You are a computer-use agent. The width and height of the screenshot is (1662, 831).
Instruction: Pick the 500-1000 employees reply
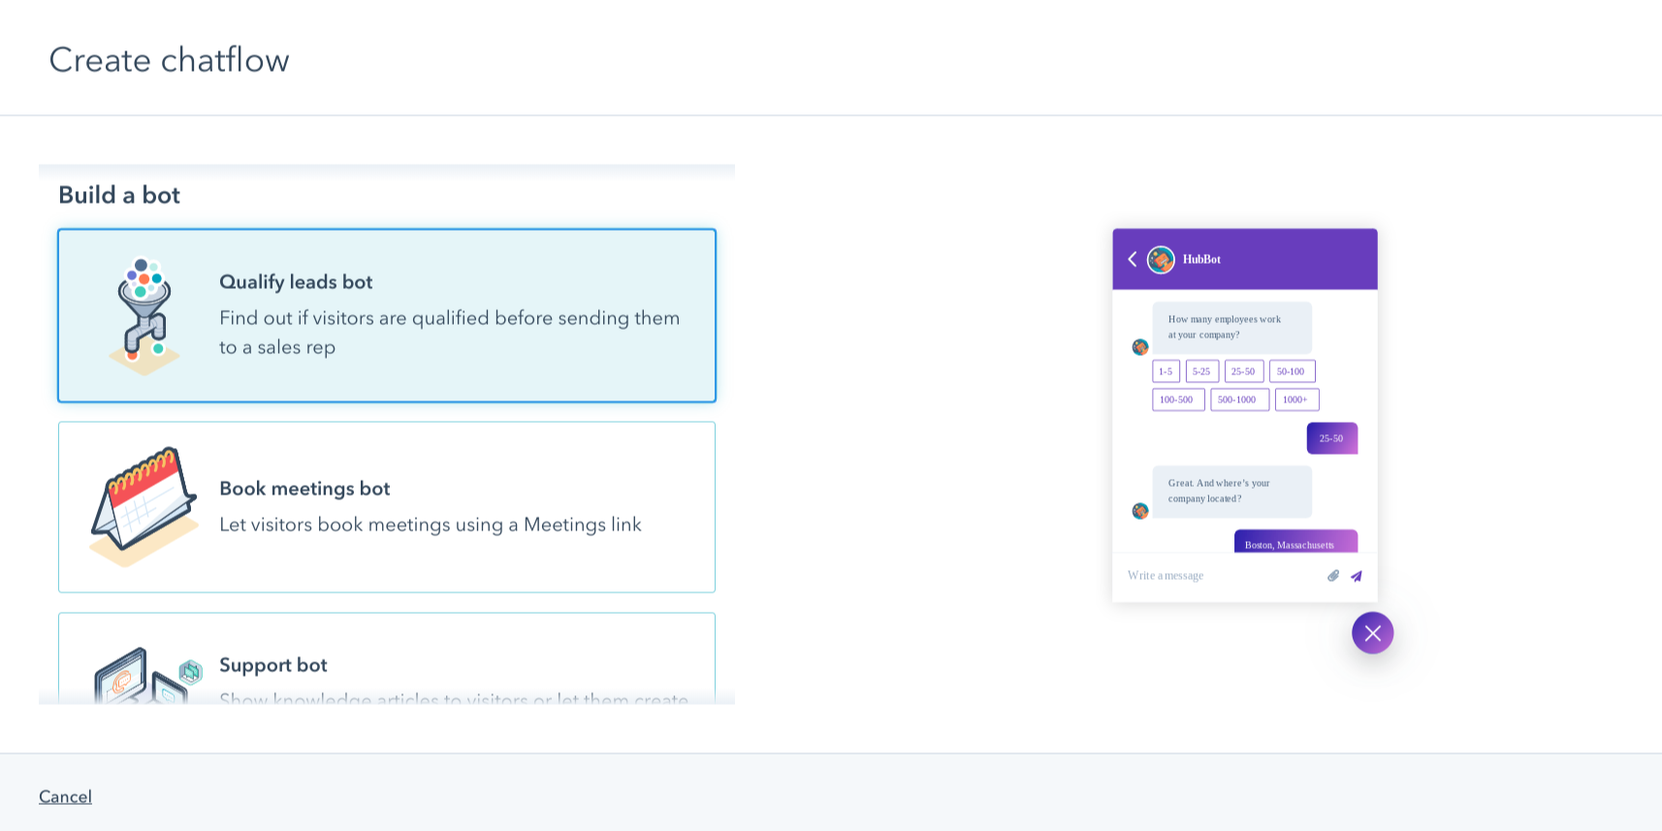tap(1238, 400)
